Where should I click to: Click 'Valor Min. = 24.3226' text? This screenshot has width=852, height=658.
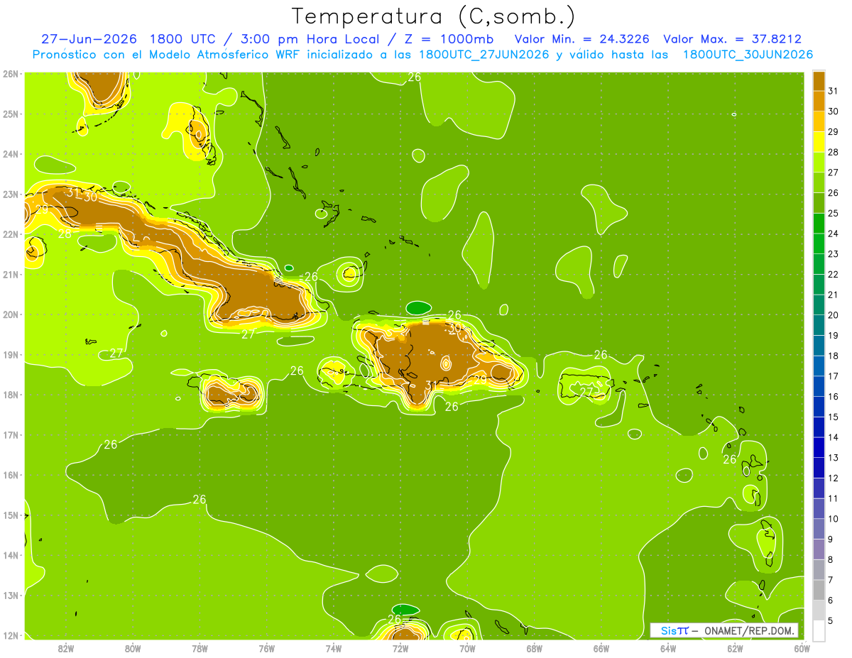581,39
